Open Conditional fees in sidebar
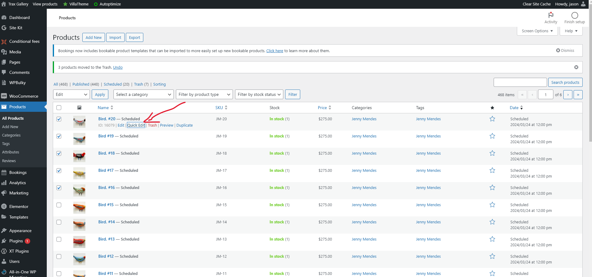This screenshot has height=277, width=592. pyautogui.click(x=24, y=41)
